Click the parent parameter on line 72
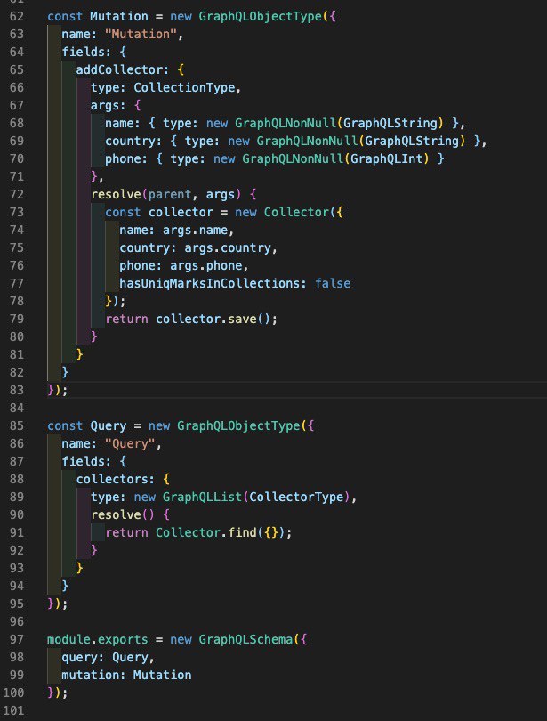This screenshot has height=721, width=547. tap(170, 195)
